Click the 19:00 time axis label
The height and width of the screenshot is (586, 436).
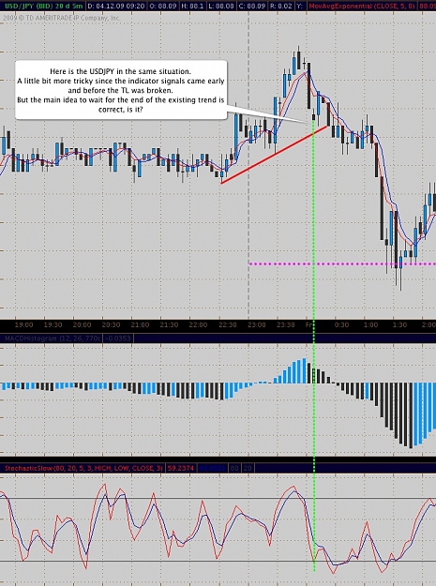24,324
